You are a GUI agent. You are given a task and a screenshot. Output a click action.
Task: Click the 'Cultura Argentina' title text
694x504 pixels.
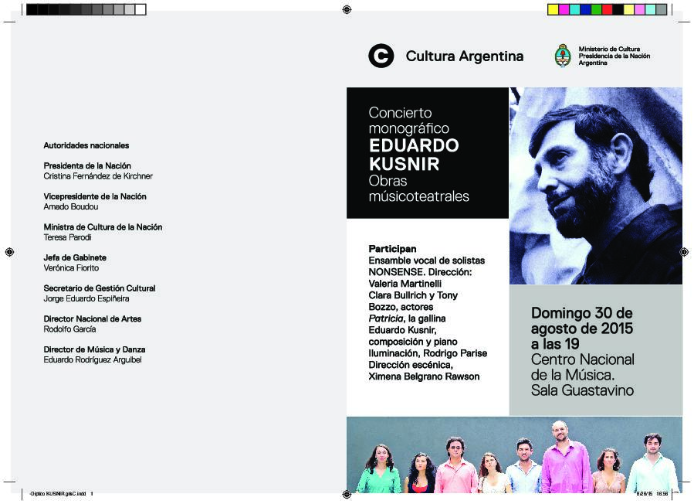point(464,56)
